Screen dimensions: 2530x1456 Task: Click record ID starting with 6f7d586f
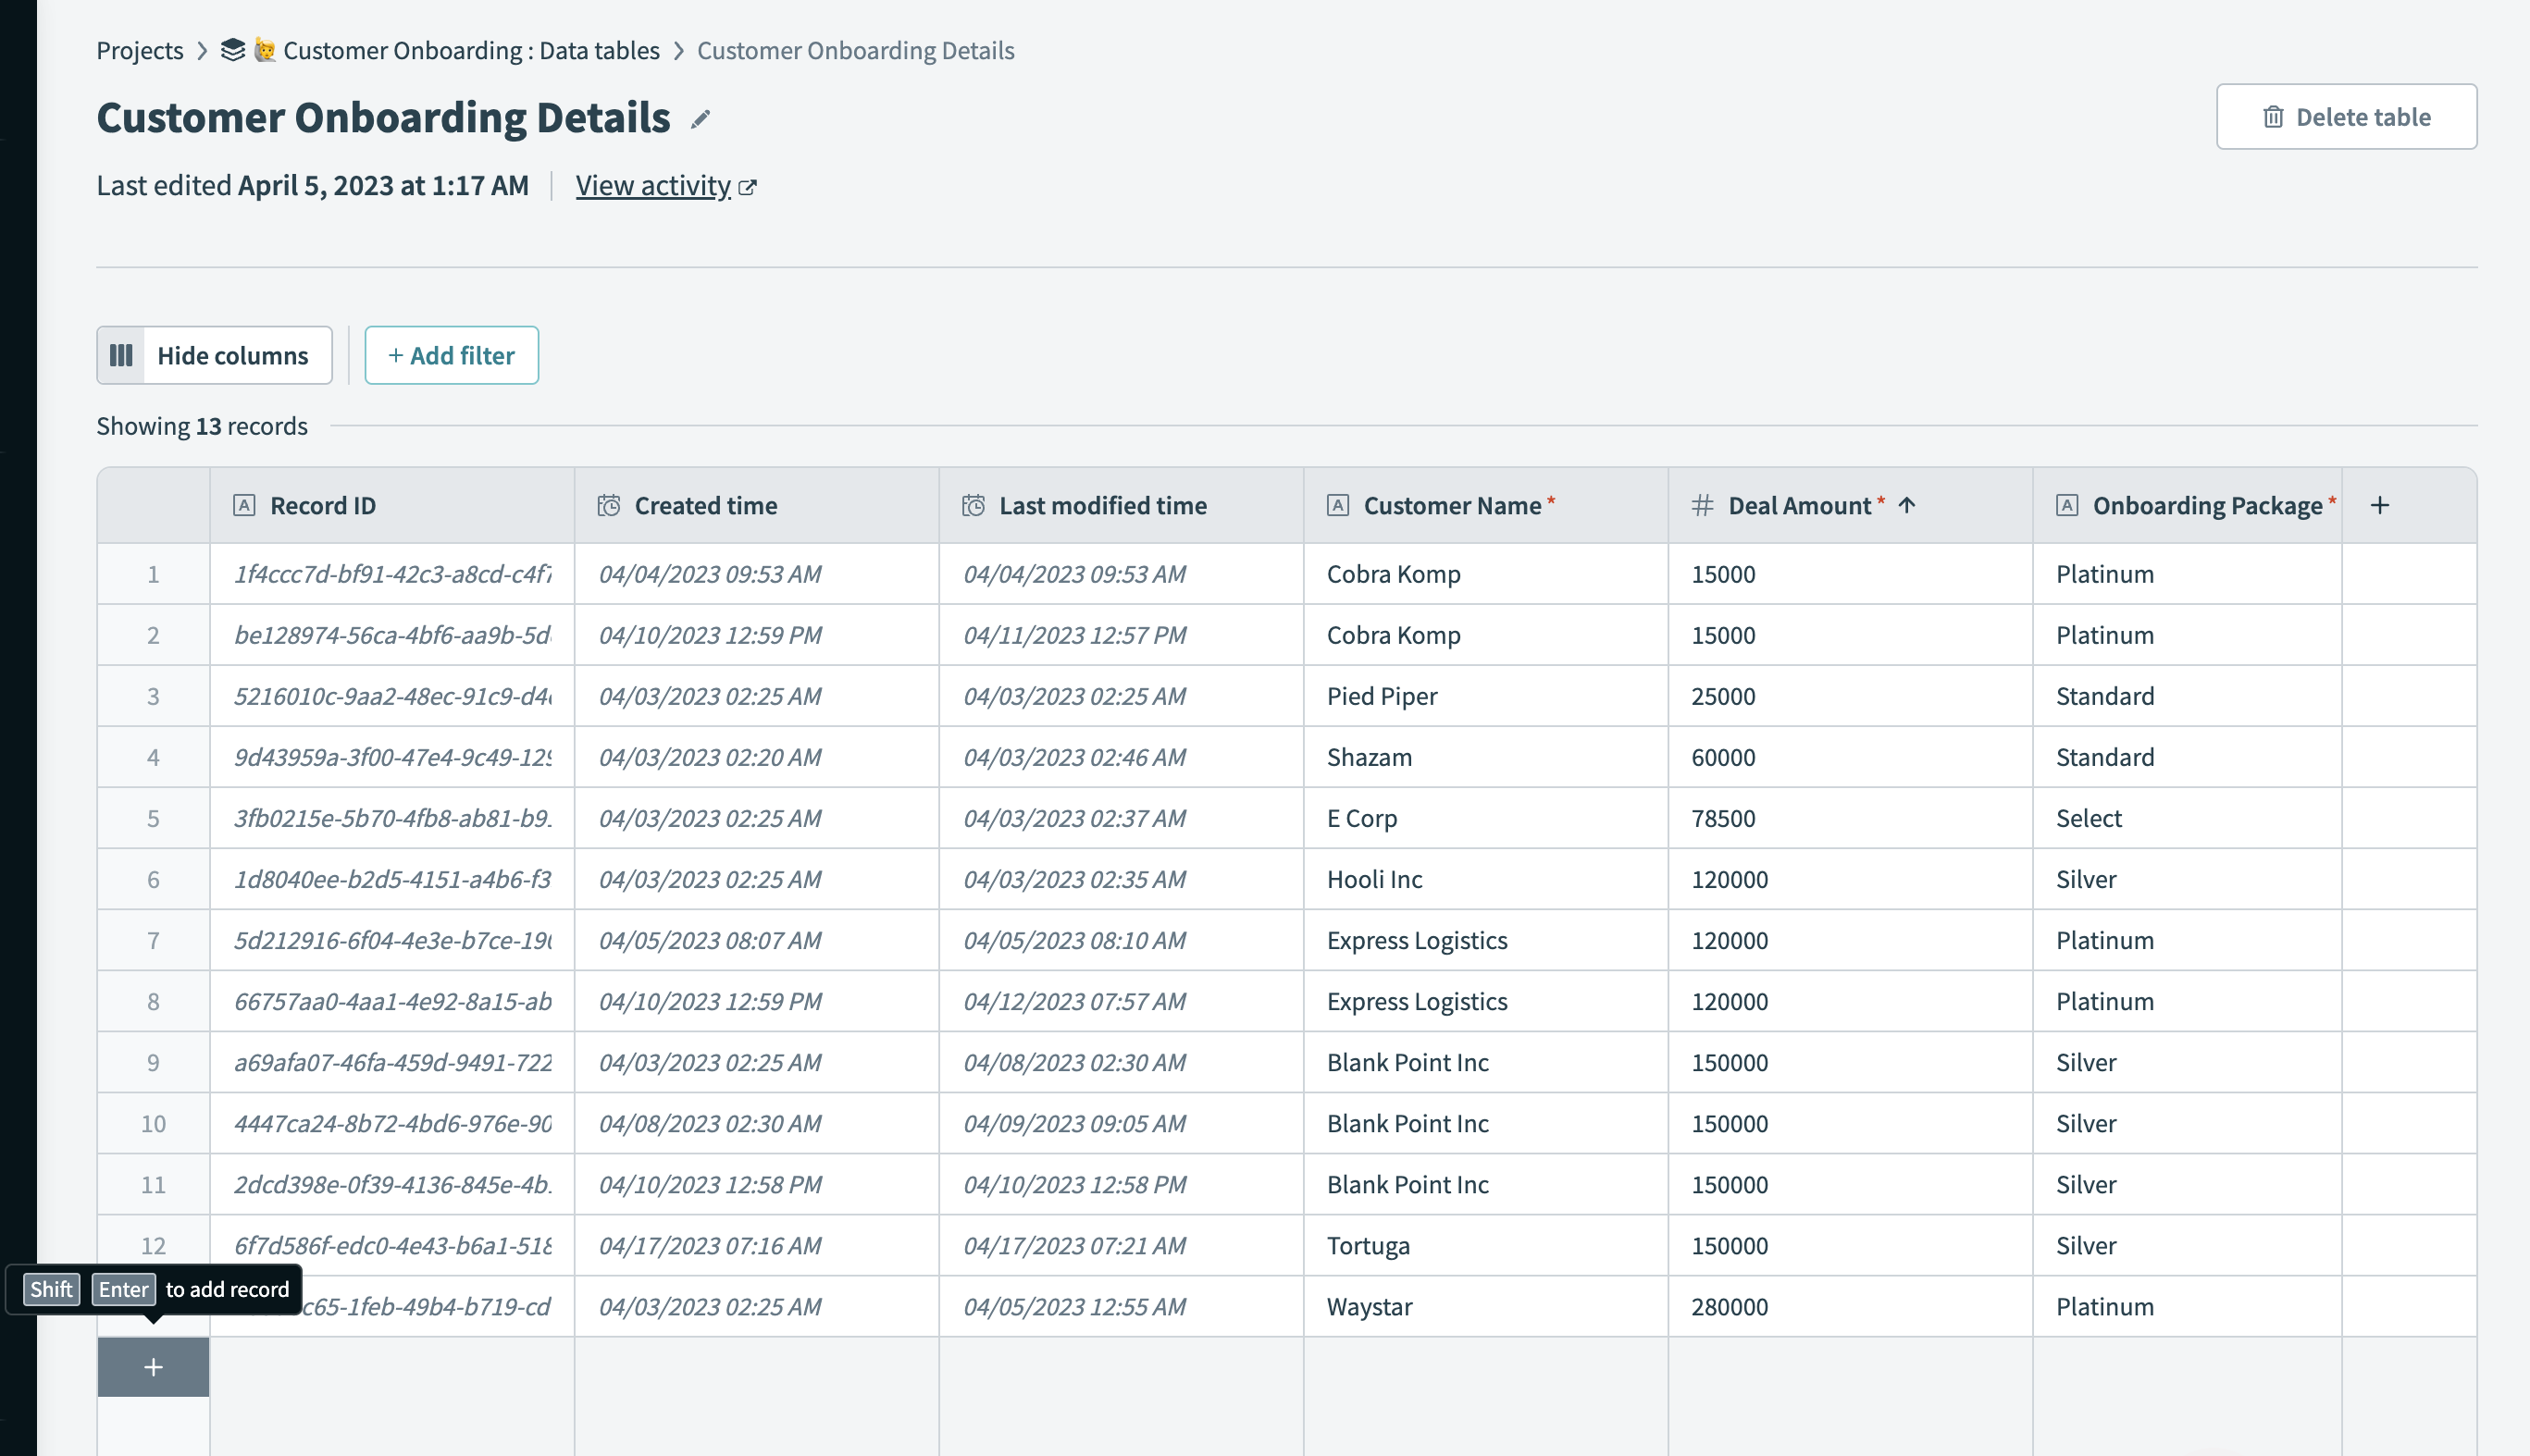point(392,1245)
